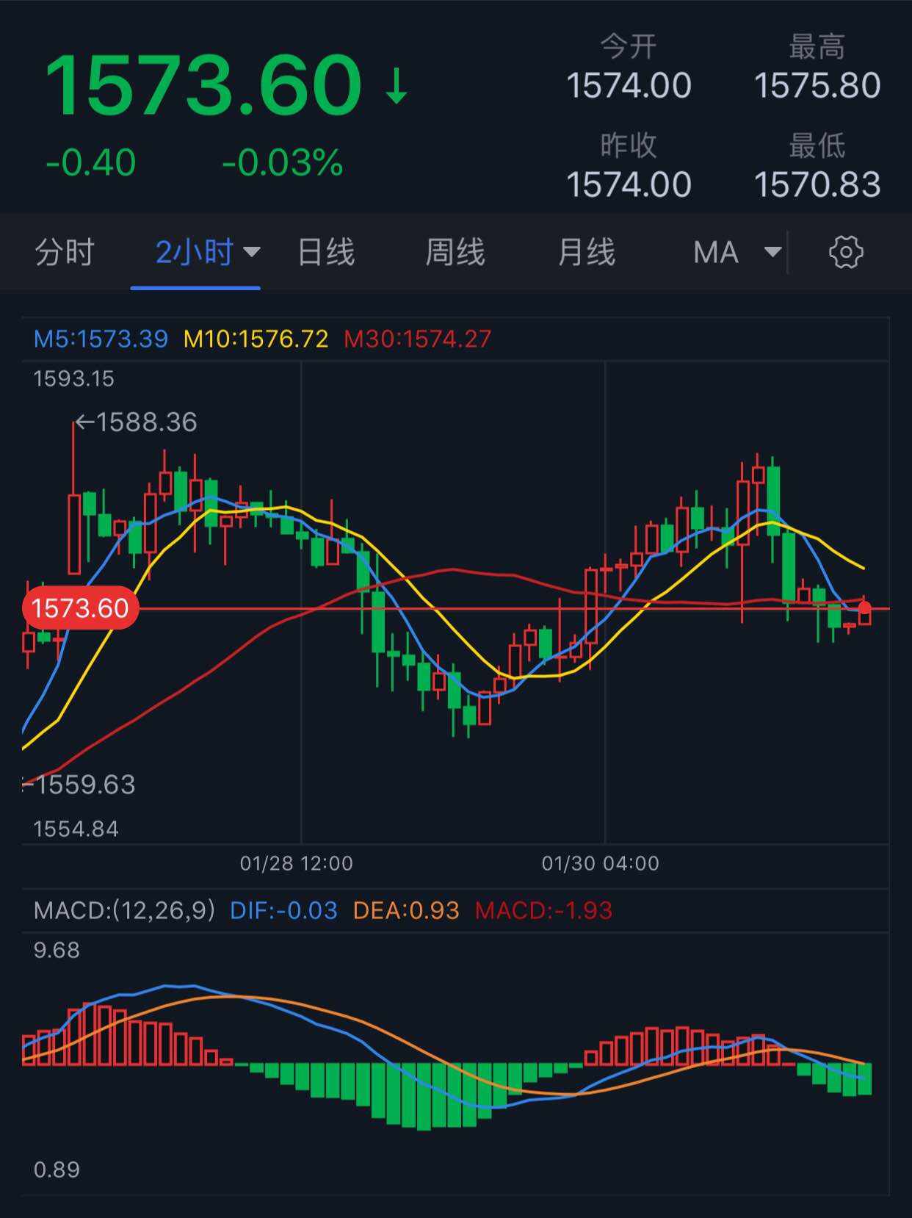Tap the DIF:-0.03 value
The image size is (912, 1218).
point(283,910)
